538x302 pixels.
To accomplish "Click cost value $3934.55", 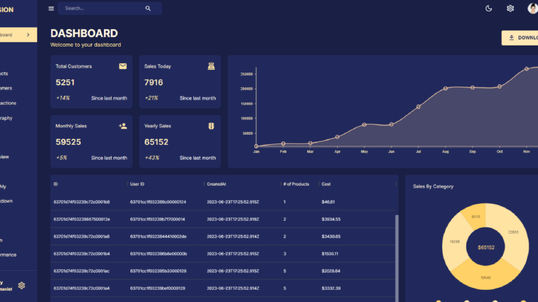I will point(331,219).
